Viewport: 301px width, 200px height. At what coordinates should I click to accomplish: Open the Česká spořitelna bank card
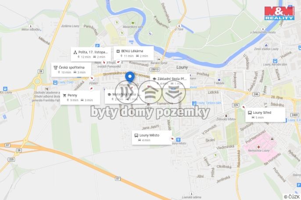[x=71, y=70]
